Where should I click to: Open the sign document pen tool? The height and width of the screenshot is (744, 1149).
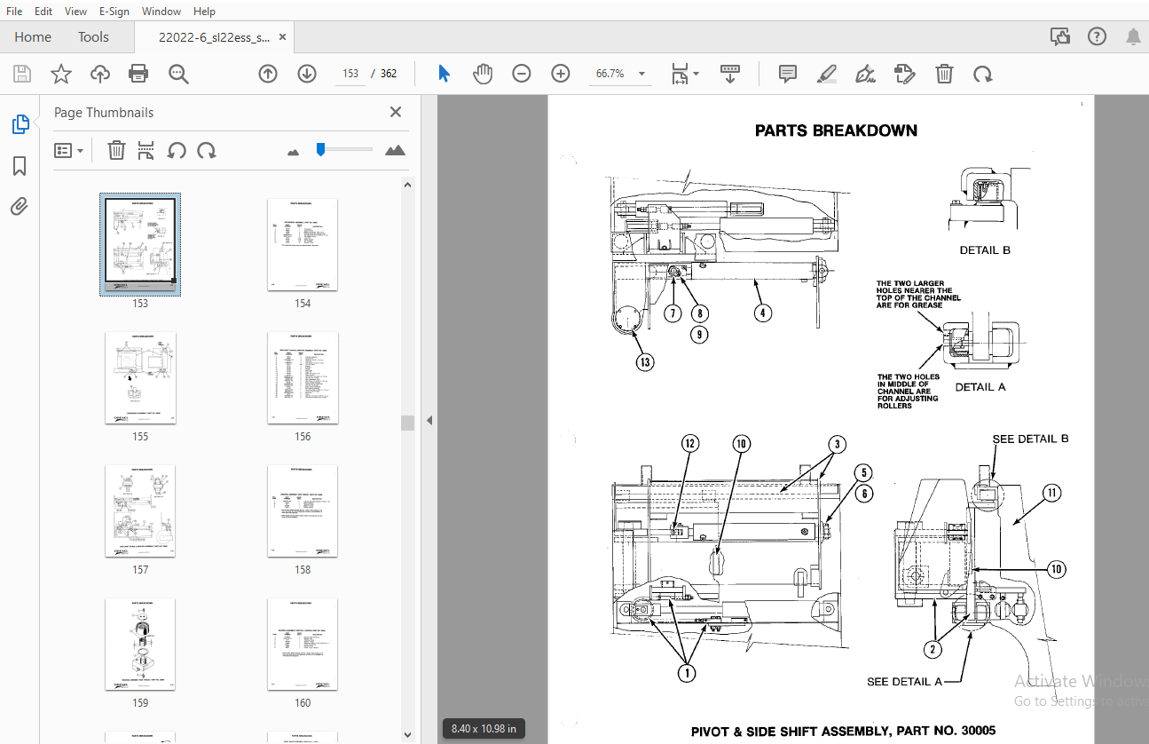[x=866, y=74]
